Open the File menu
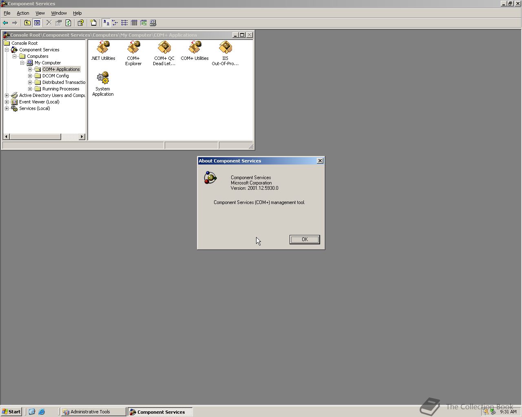This screenshot has height=417, width=522. tap(7, 13)
